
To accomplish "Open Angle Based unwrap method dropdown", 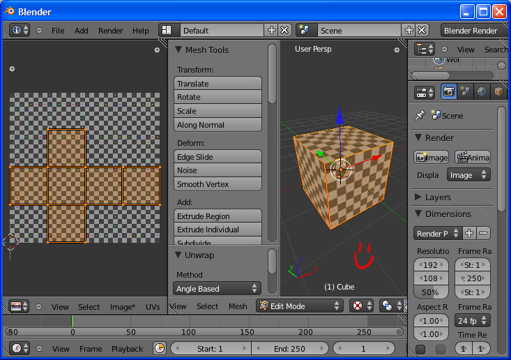I will point(217,288).
